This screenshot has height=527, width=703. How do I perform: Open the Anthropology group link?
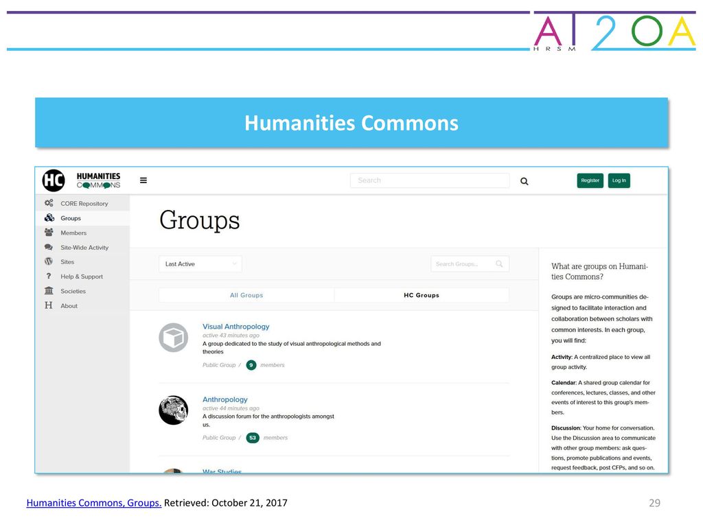225,399
